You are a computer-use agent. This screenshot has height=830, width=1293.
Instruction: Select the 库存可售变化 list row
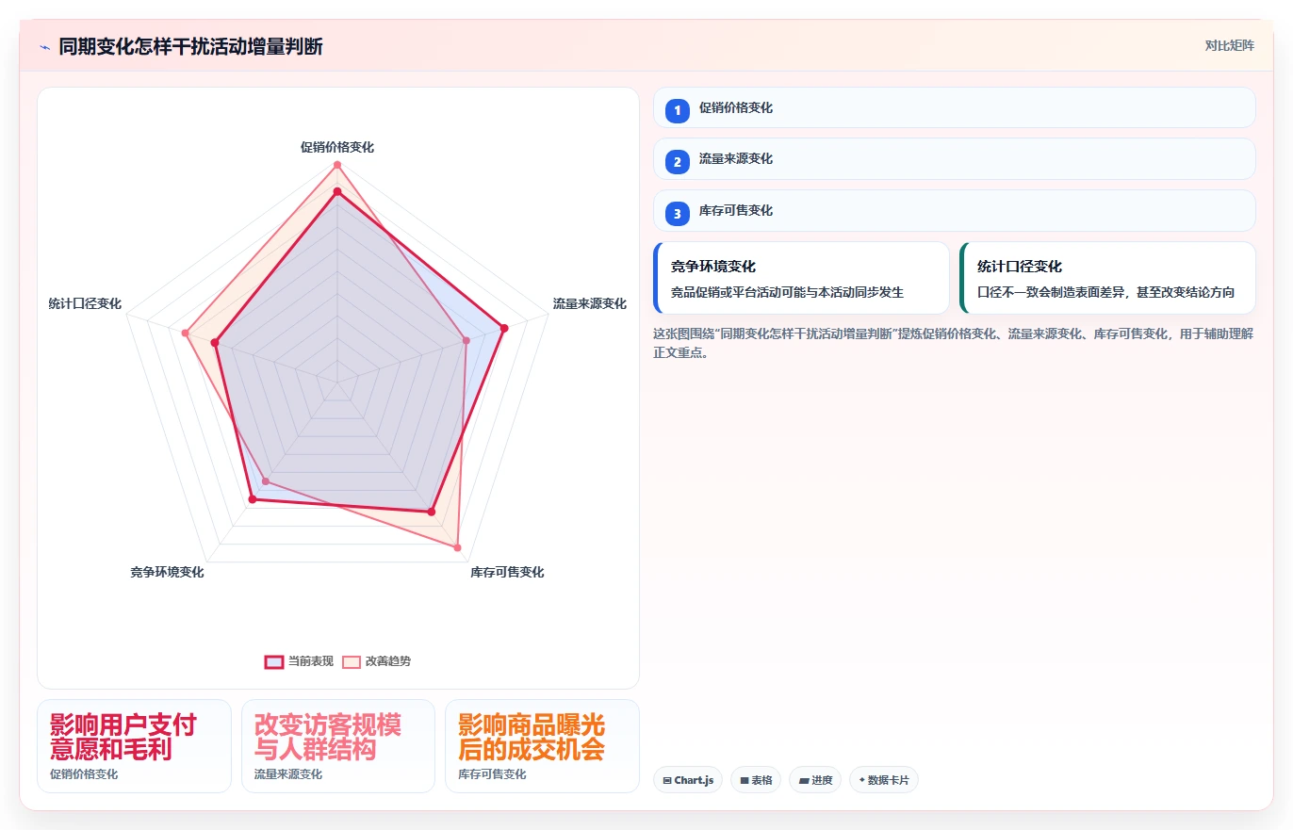pyautogui.click(x=954, y=210)
